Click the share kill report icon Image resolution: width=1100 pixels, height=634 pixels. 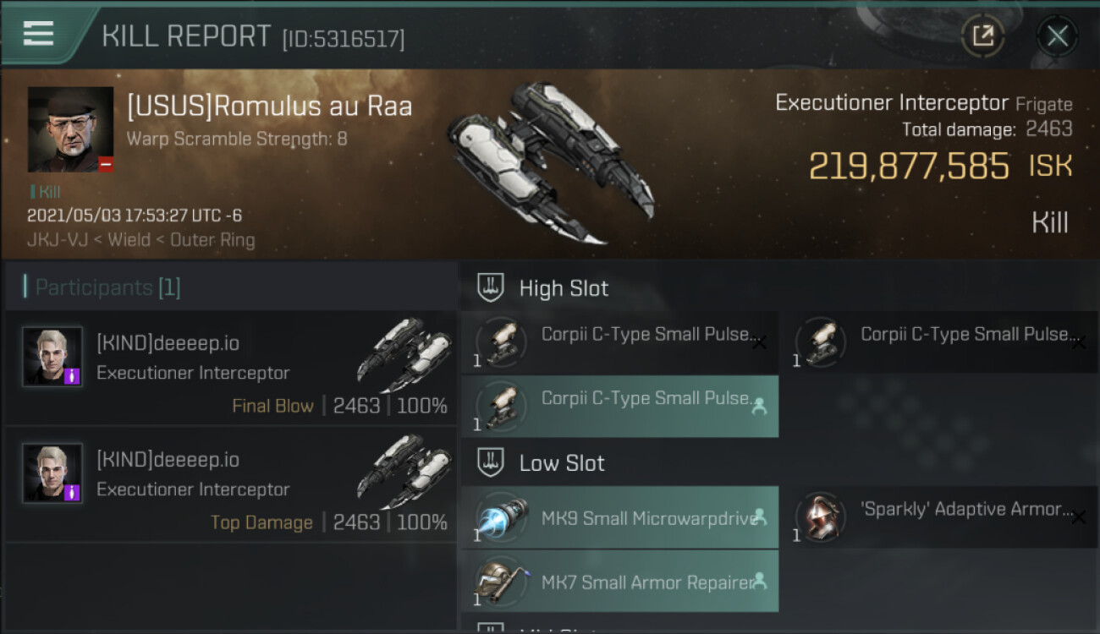coord(982,36)
